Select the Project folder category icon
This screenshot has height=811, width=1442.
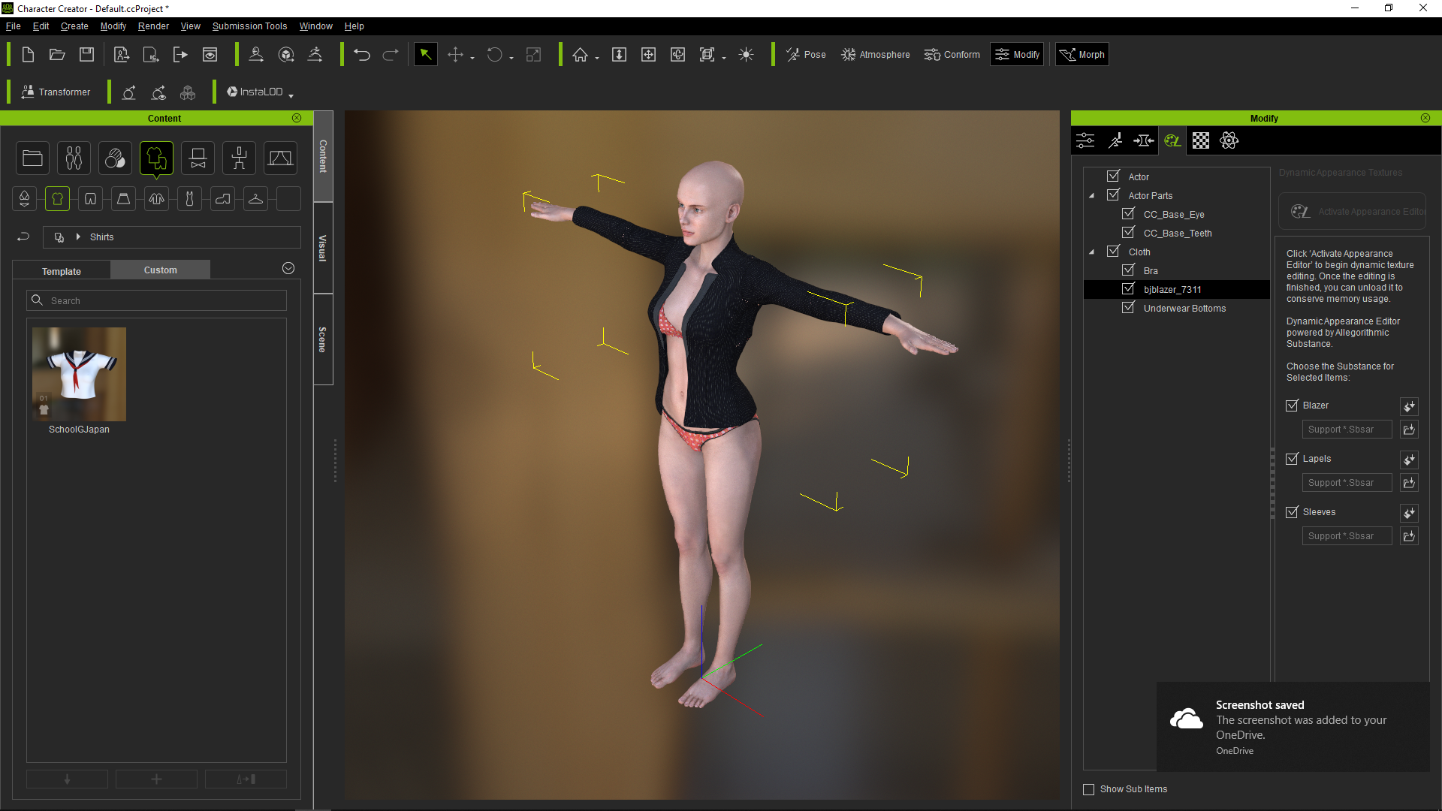32,158
